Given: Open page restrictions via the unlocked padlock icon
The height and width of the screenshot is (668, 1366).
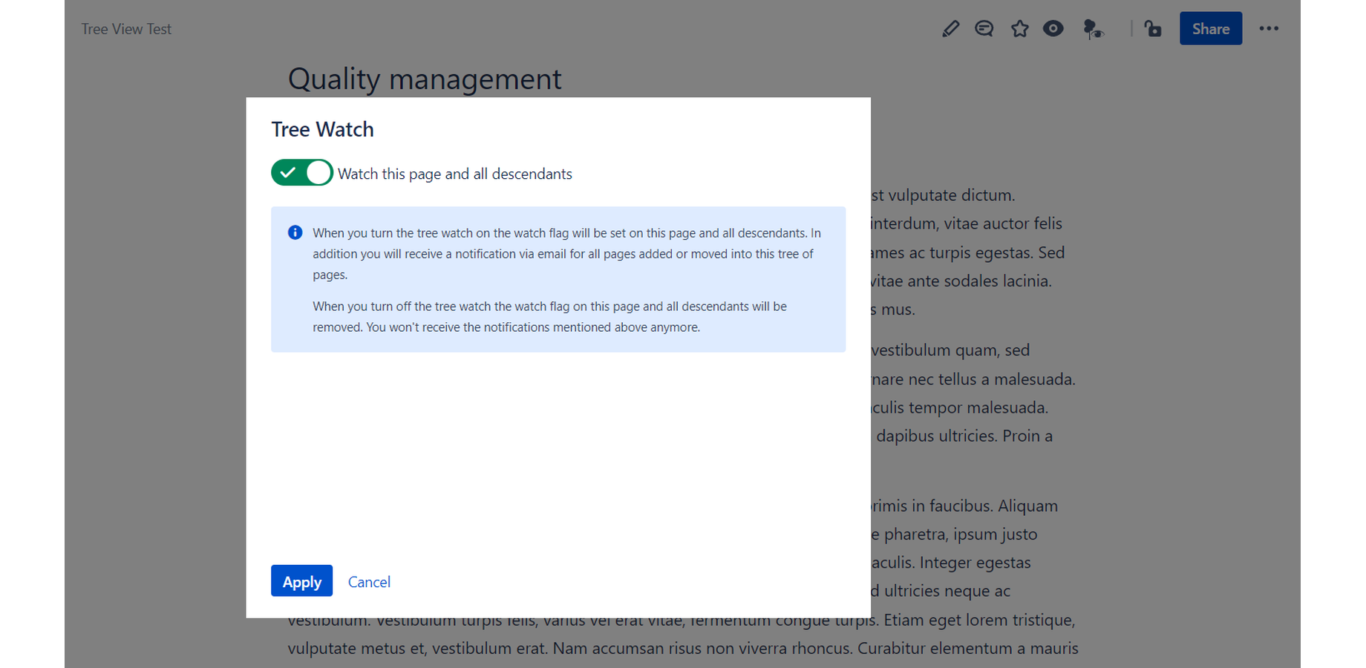Looking at the screenshot, I should [x=1152, y=28].
